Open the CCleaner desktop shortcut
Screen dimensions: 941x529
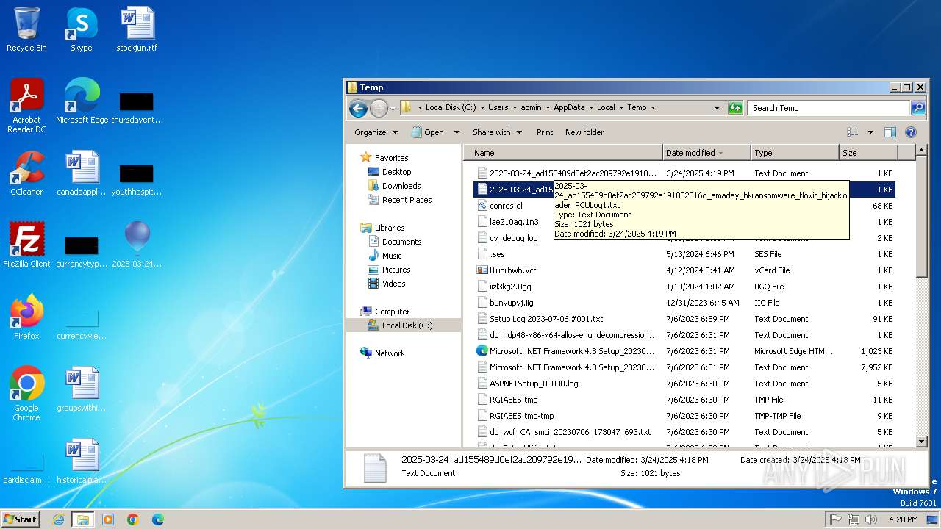tap(26, 173)
